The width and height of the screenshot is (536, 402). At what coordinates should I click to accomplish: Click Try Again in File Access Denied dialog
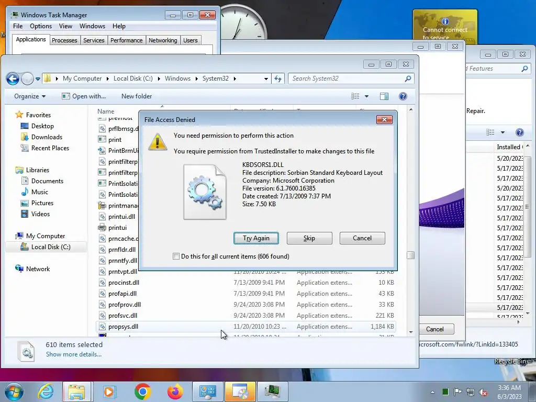(256, 238)
